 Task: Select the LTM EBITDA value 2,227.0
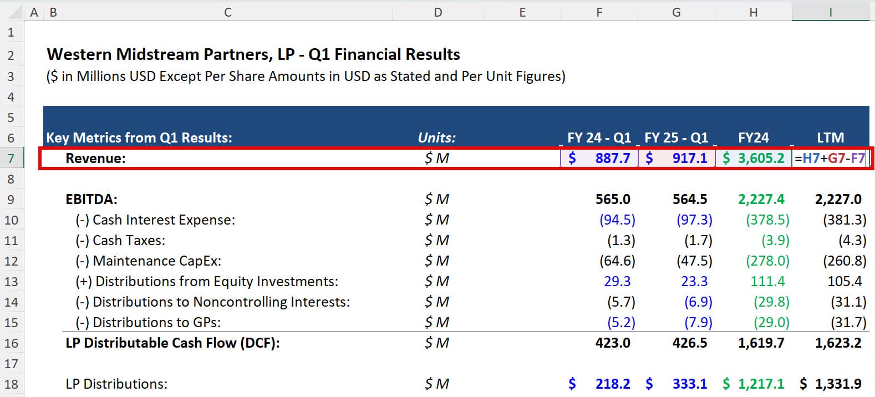coord(838,200)
